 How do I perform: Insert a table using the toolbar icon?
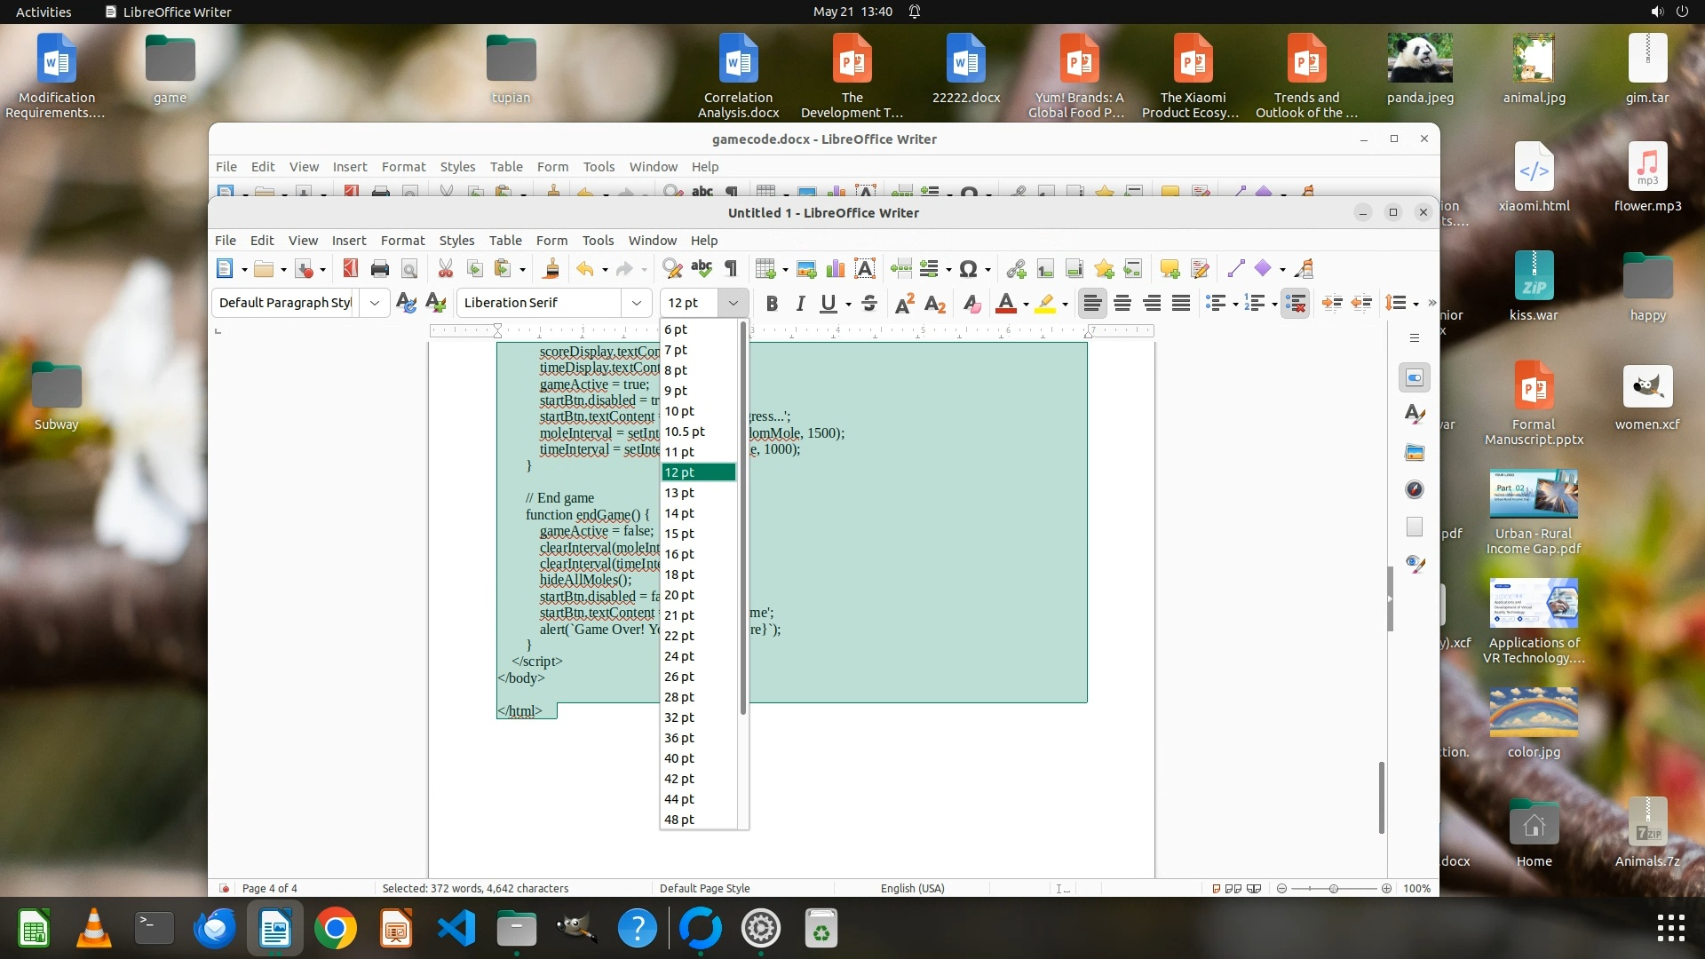click(x=765, y=269)
